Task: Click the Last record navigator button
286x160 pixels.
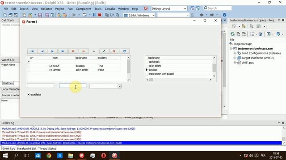Action: coord(63,51)
